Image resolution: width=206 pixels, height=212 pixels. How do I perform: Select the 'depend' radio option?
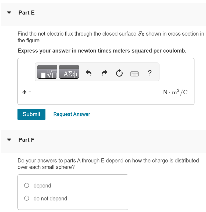pyautogui.click(x=27, y=185)
